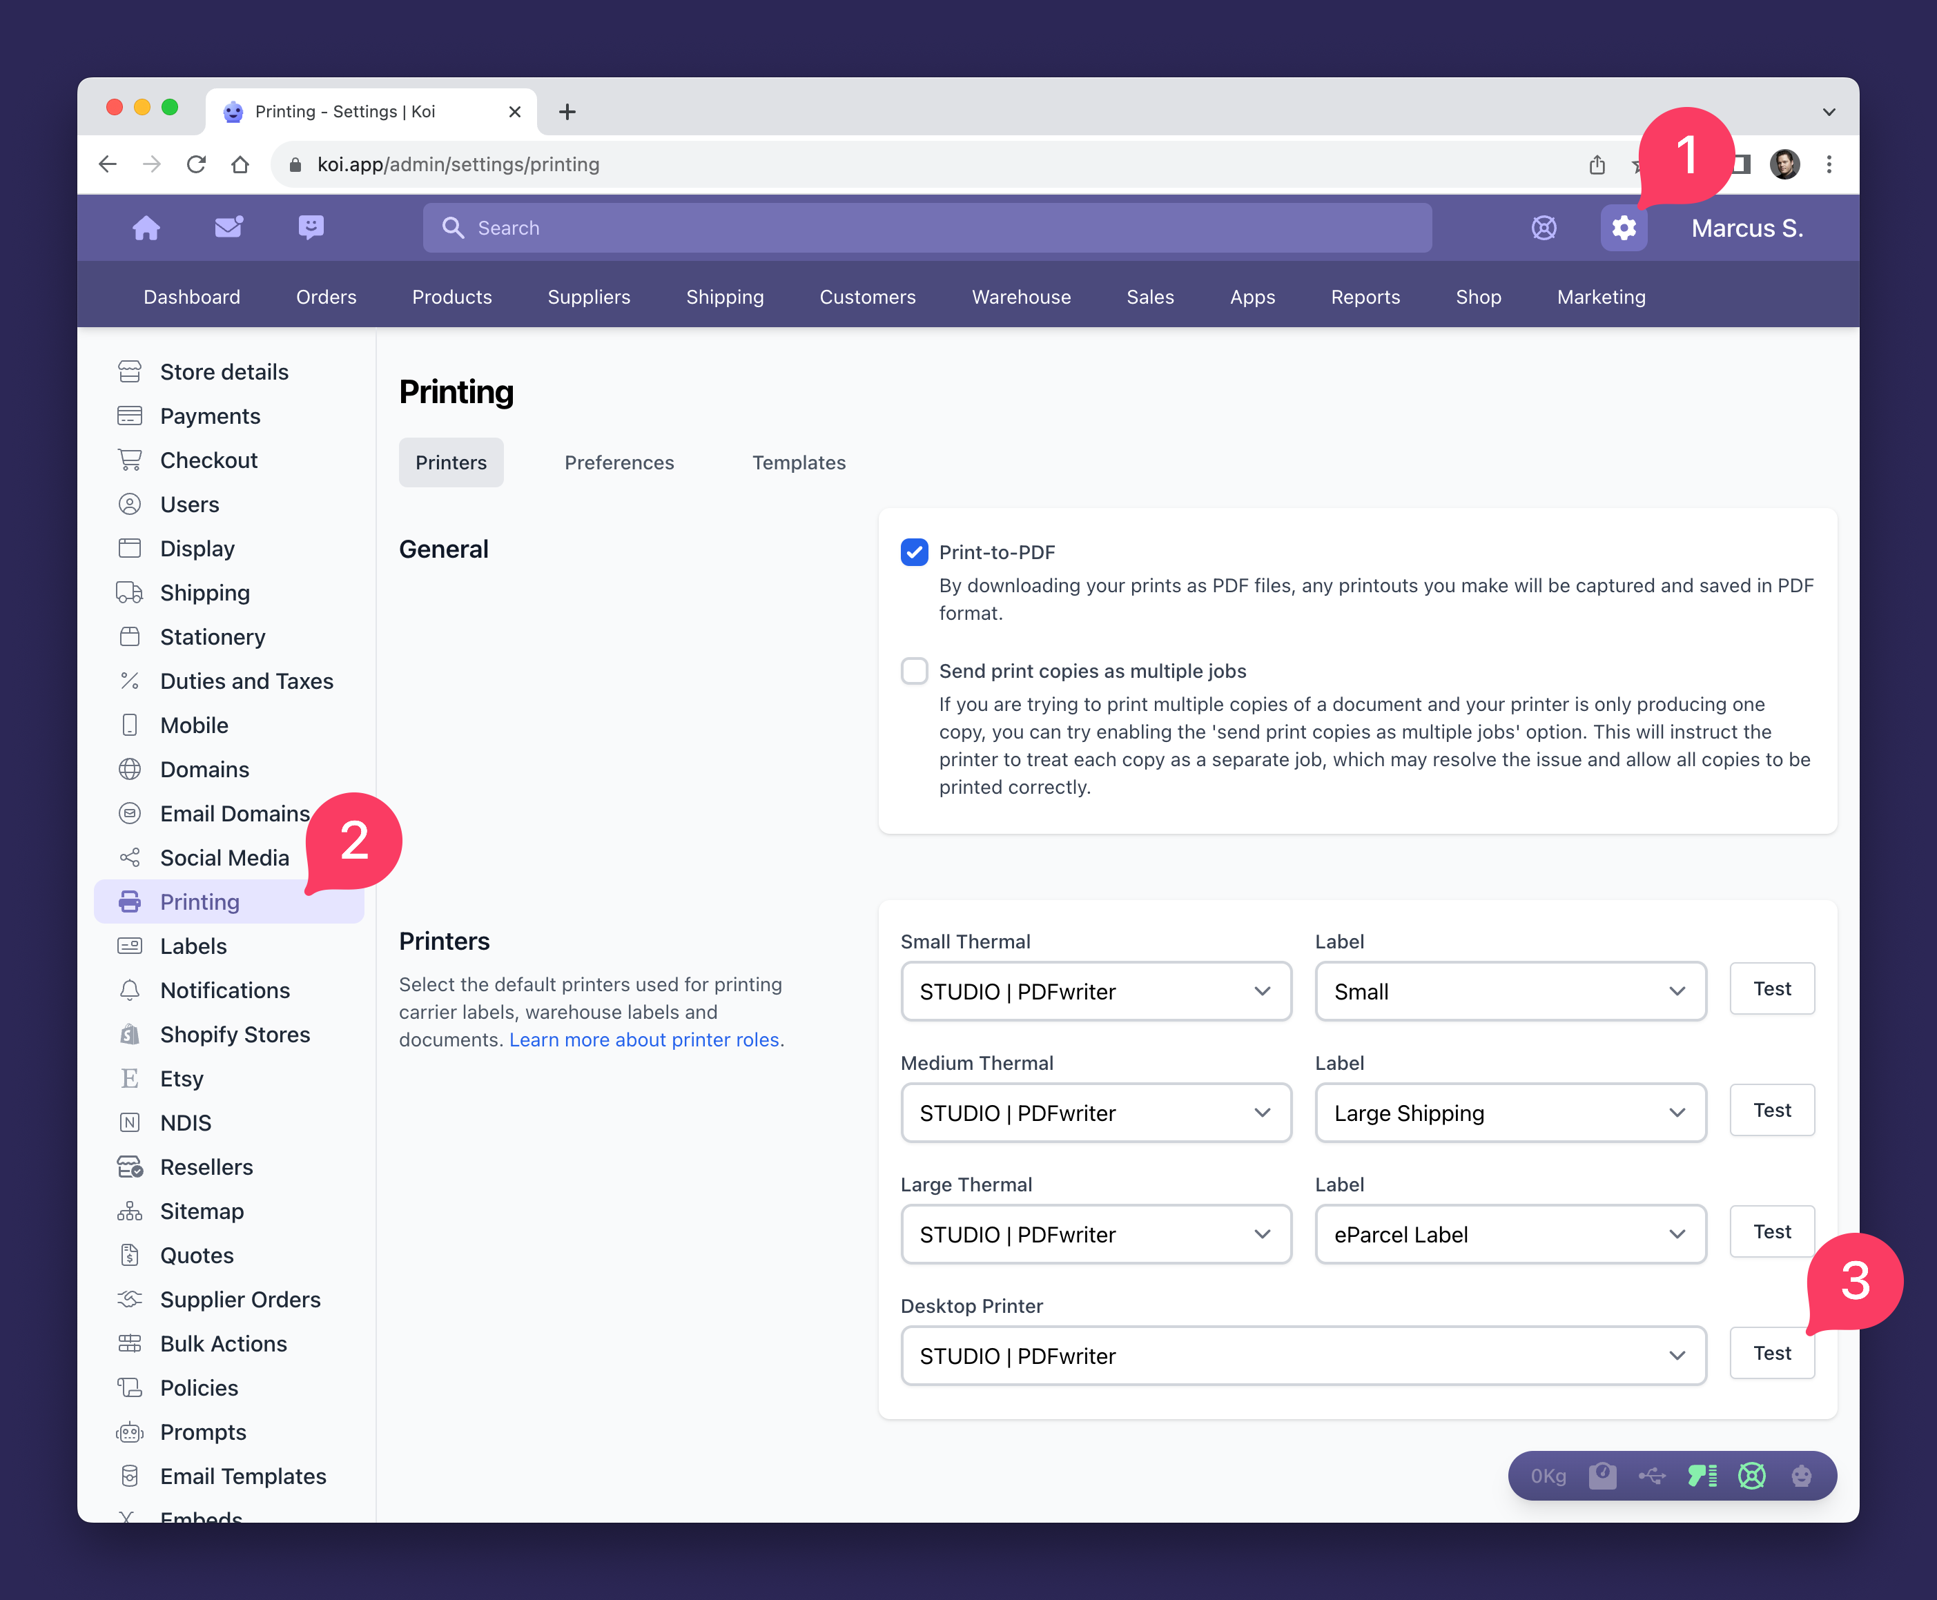The height and width of the screenshot is (1600, 1937).
Task: Open the Templates tab
Action: (799, 462)
